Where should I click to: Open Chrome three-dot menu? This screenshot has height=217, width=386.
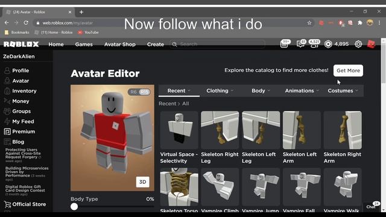(x=379, y=23)
